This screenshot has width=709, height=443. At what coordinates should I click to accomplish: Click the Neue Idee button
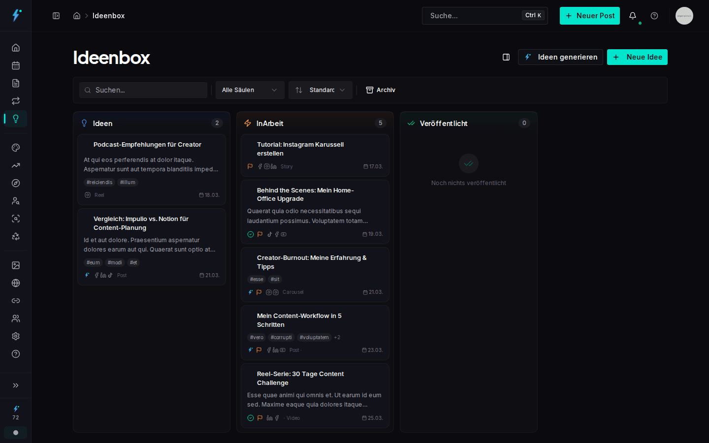637,57
